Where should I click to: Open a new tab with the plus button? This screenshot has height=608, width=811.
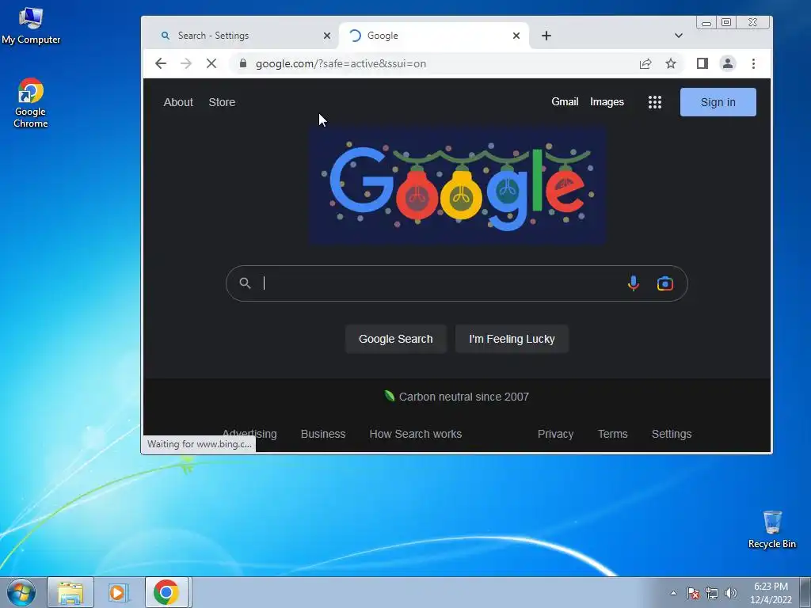(546, 36)
